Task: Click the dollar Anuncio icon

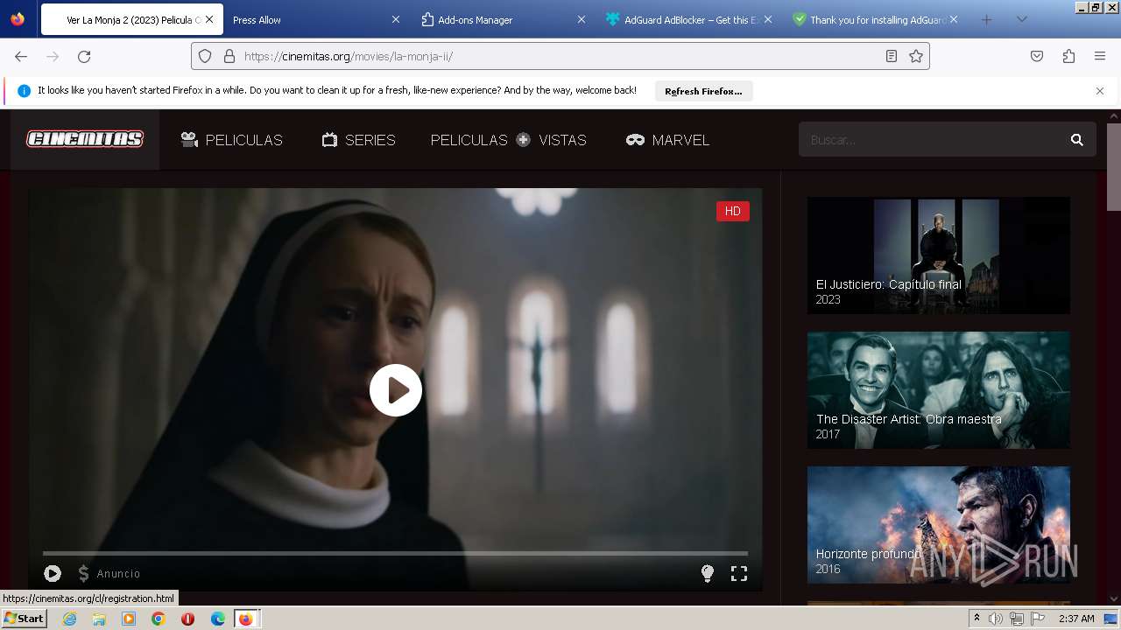Action: (x=84, y=573)
